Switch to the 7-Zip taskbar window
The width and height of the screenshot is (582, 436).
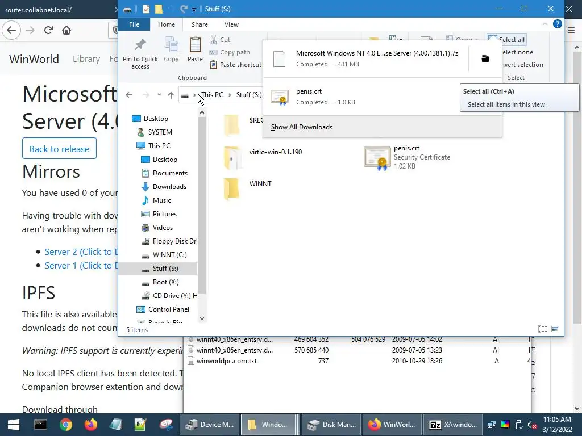pyautogui.click(x=452, y=425)
